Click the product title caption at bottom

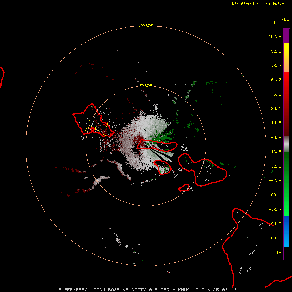click(x=148, y=290)
